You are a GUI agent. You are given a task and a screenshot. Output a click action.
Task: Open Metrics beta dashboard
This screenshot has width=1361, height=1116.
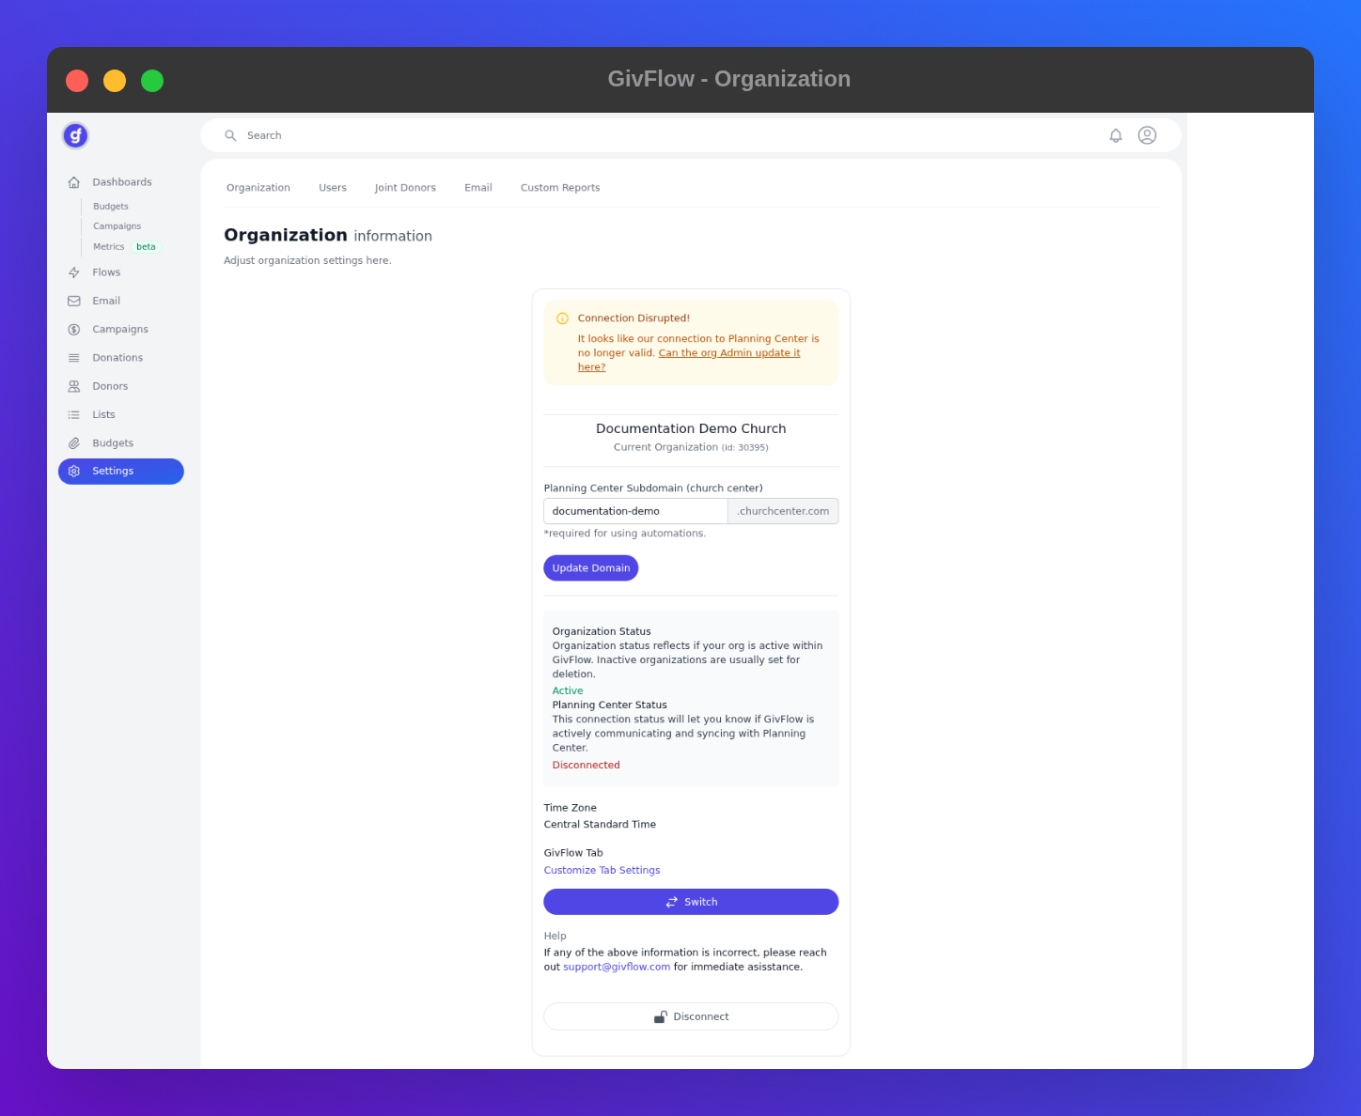[x=109, y=247]
